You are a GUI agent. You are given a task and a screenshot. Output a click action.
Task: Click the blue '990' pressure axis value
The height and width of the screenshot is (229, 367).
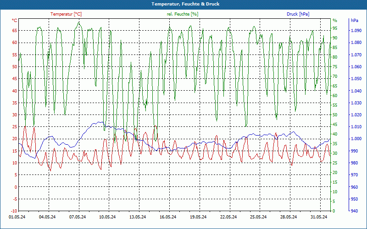[x=355, y=151]
